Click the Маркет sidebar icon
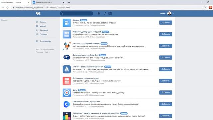 coord(37,26)
